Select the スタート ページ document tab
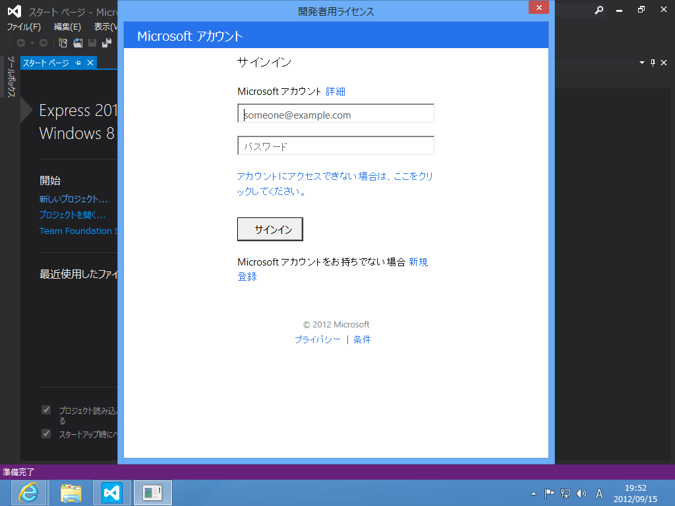 45,63
